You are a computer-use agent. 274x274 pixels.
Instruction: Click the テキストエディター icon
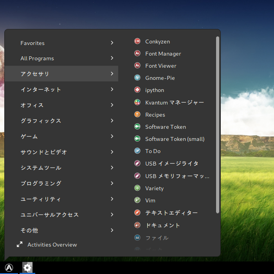pyautogui.click(x=137, y=213)
